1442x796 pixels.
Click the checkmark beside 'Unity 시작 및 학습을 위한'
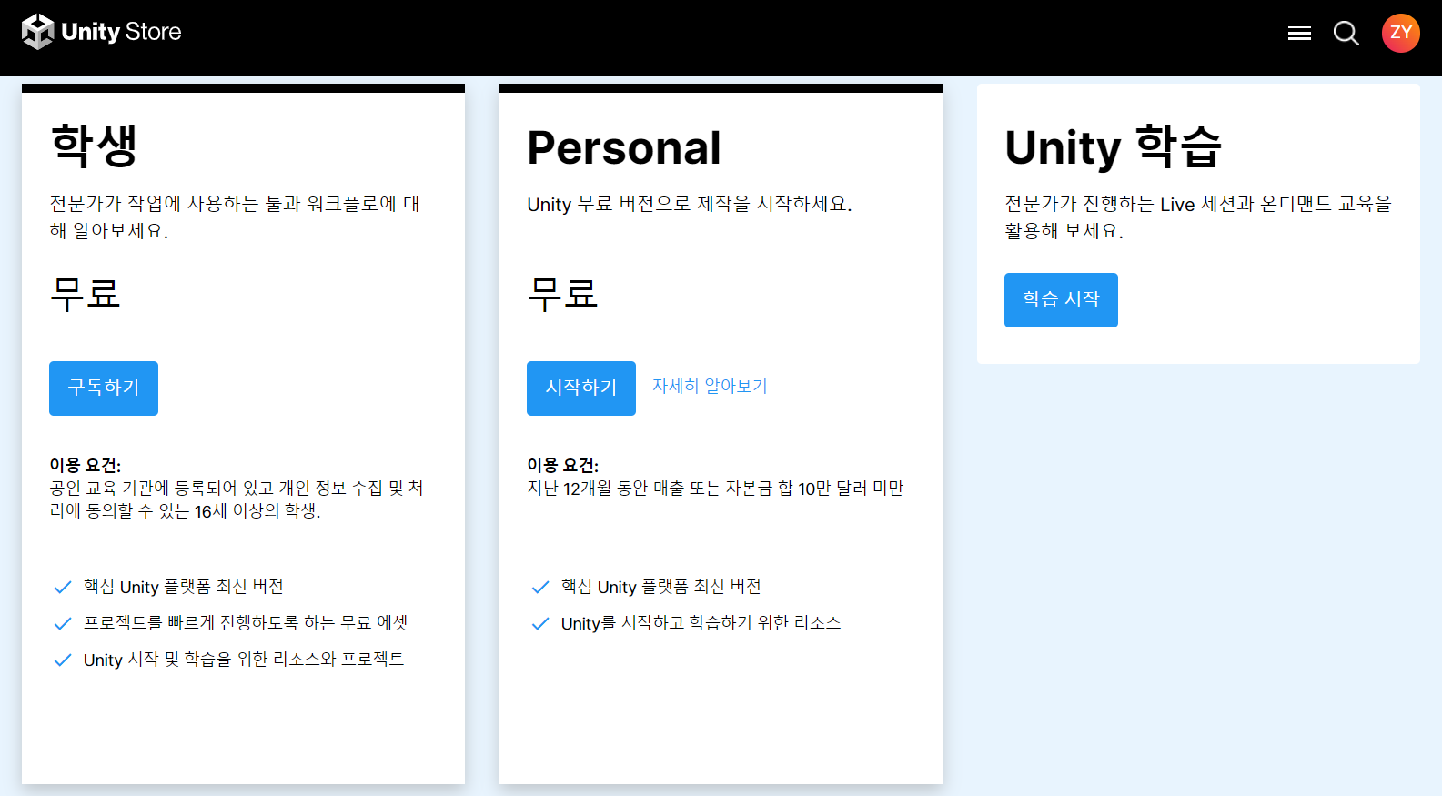tap(63, 660)
